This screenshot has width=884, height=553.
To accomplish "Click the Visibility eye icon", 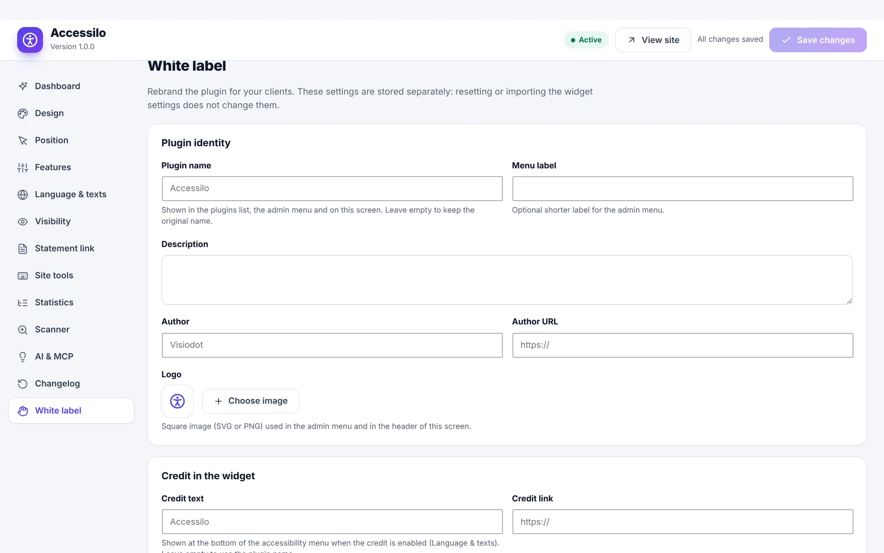I will (23, 221).
